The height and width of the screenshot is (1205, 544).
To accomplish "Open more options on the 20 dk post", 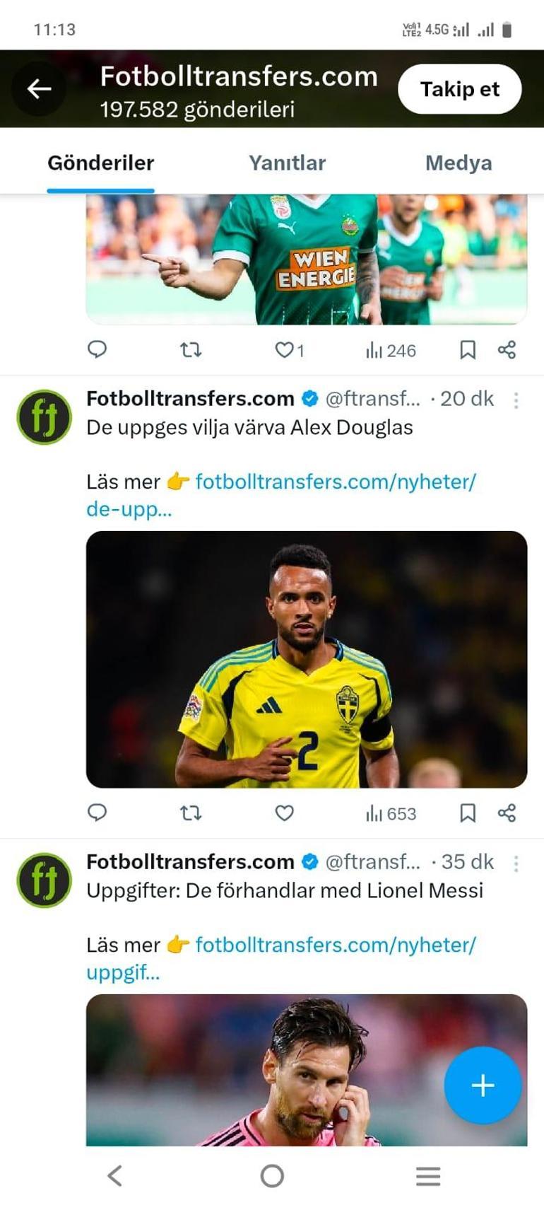I will 516,400.
